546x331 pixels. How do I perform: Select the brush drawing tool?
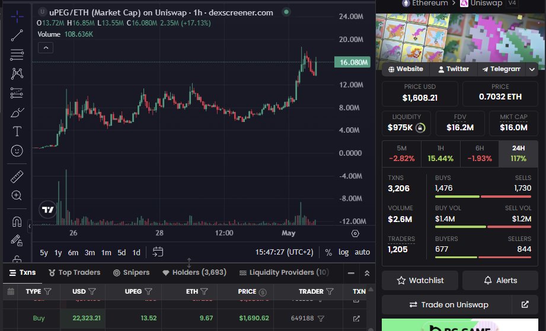pos(17,113)
